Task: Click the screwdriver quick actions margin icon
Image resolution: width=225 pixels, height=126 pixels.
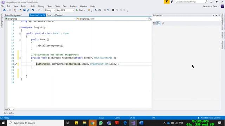Action: [x=15, y=64]
